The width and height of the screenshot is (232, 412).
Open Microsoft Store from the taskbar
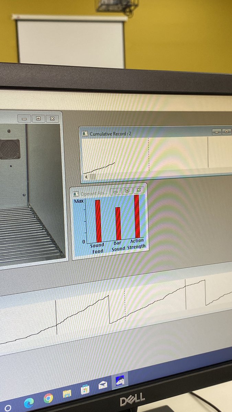tap(85, 389)
